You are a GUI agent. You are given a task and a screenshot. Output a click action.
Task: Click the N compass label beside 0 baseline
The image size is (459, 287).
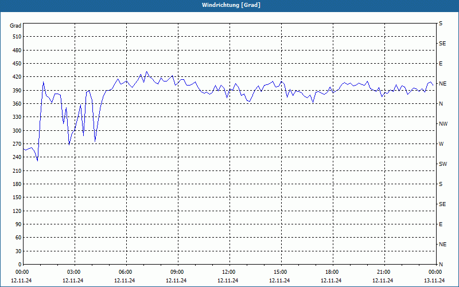[441, 265]
